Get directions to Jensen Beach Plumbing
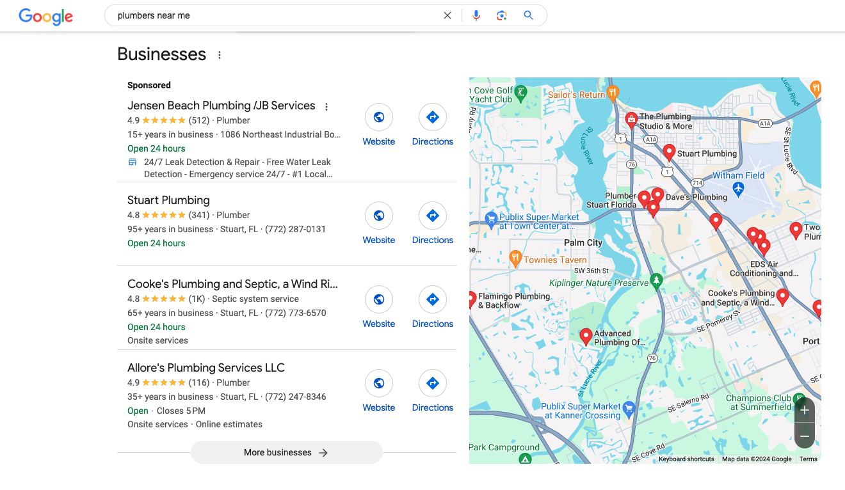Image resolution: width=845 pixels, height=490 pixels. [x=433, y=117]
